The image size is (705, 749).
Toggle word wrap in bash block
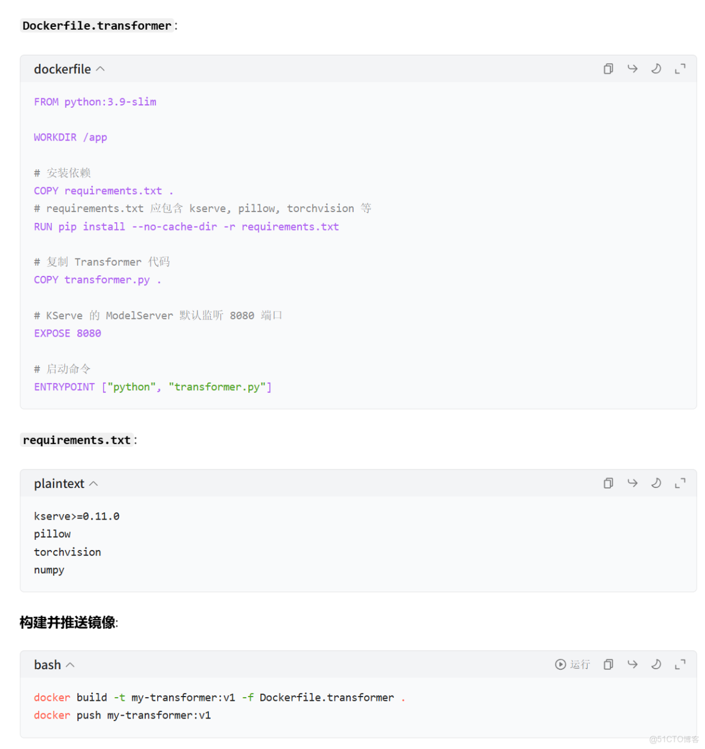pyautogui.click(x=632, y=664)
